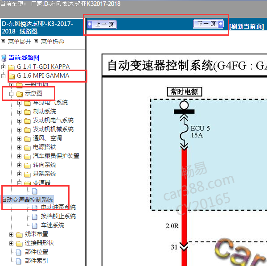Screen dimensions: 267x266
Task: Click the computer icon beside 当前:线路图
Action: (x=4, y=58)
